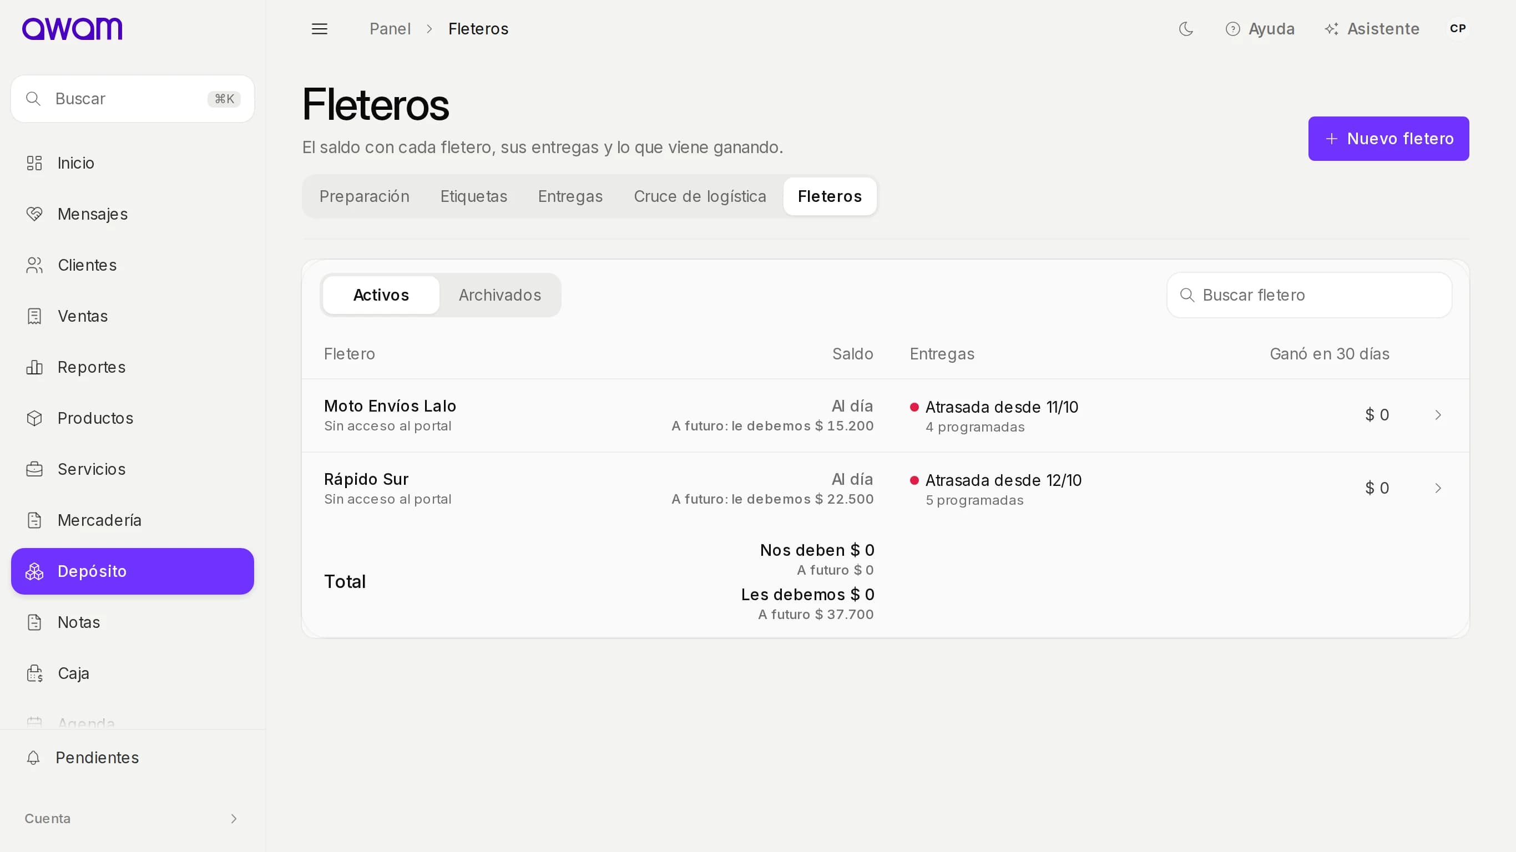Click the Nuevo fletero button
The width and height of the screenshot is (1516, 852).
pos(1388,138)
